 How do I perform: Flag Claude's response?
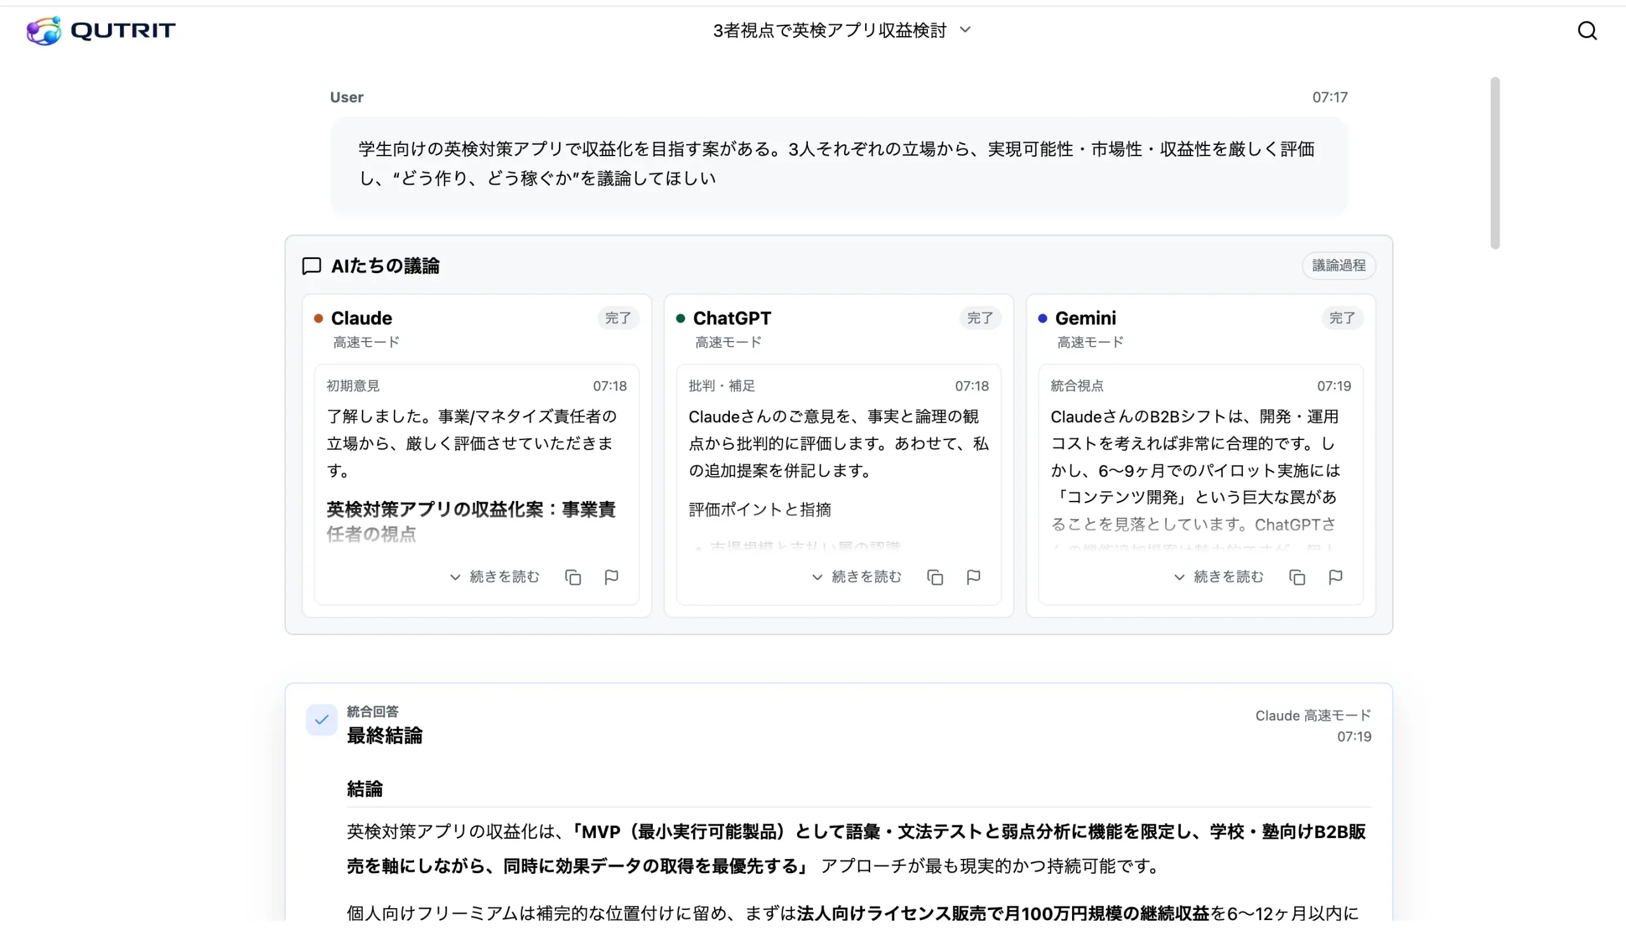(611, 577)
